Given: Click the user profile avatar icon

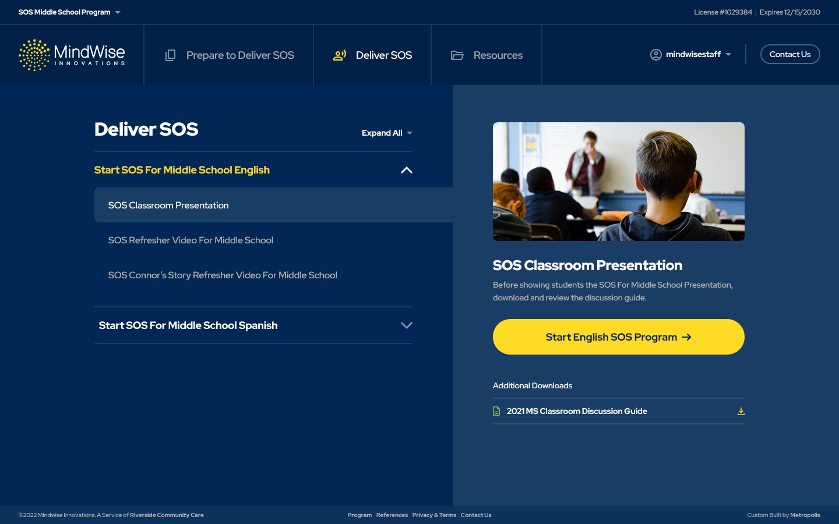Looking at the screenshot, I should click(656, 55).
